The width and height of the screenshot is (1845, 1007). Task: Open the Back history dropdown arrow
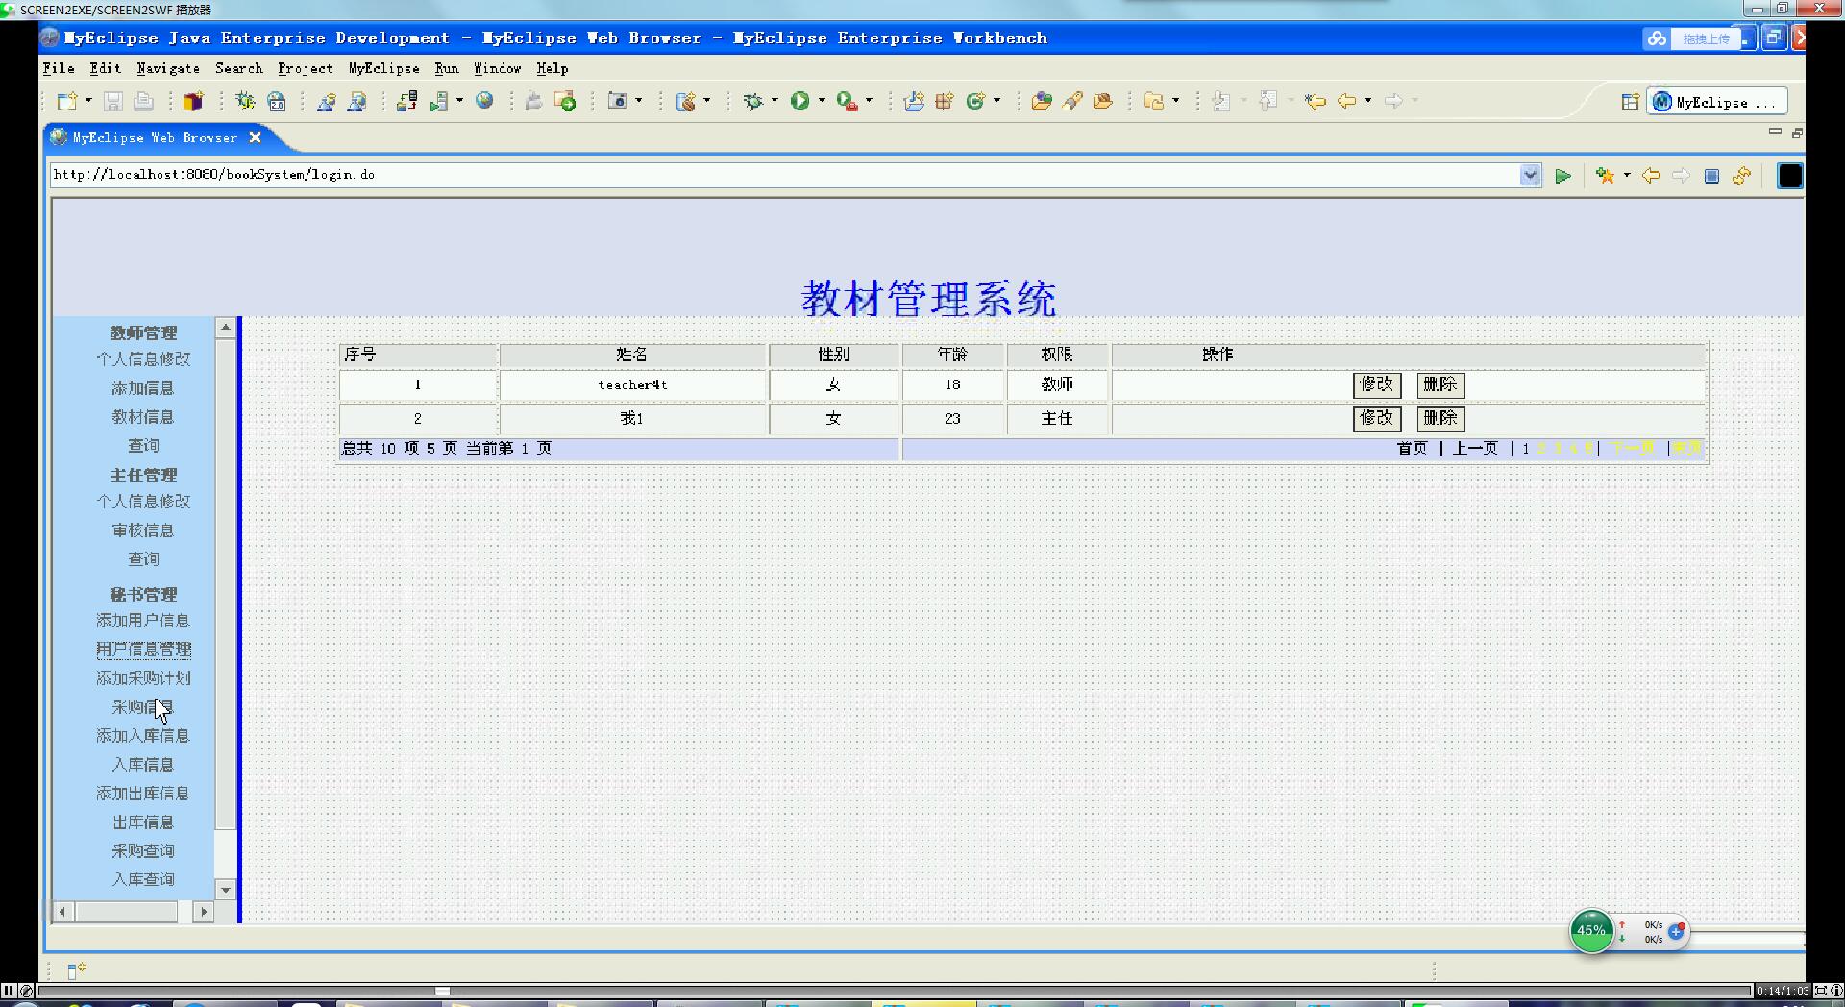(x=1367, y=100)
